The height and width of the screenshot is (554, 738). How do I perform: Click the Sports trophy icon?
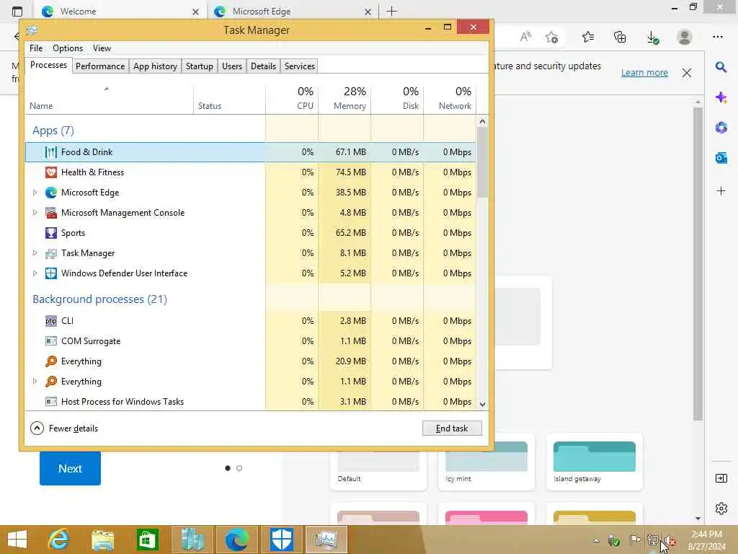click(51, 233)
